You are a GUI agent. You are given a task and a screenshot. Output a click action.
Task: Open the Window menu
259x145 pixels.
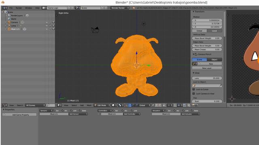[28, 8]
